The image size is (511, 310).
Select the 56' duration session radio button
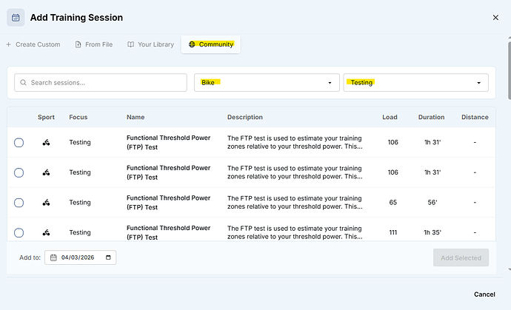(19, 203)
